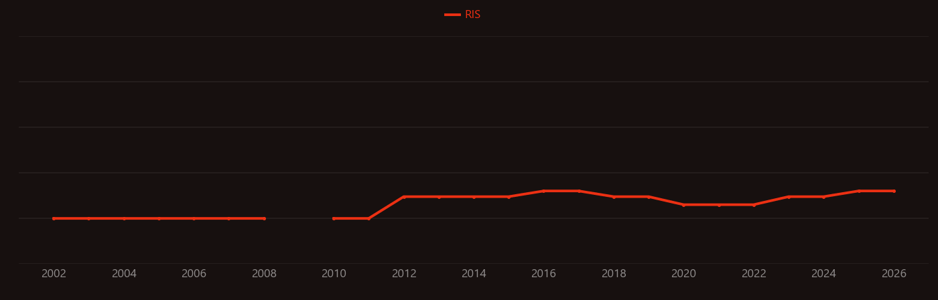Image resolution: width=938 pixels, height=300 pixels.
Task: Click the 2026 x-axis label
Action: (894, 274)
